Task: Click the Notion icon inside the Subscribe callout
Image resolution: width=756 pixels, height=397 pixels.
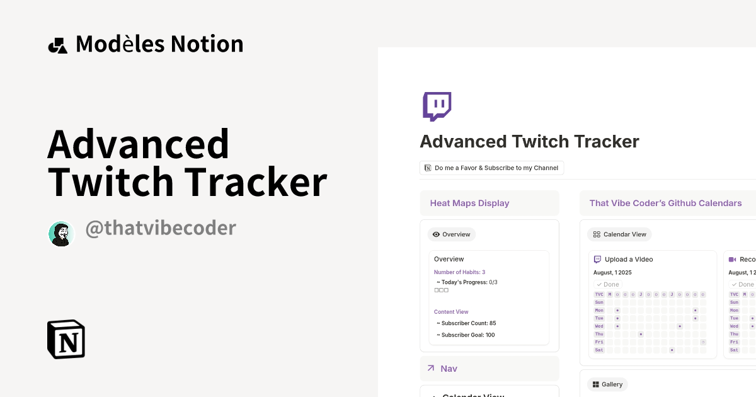Action: pos(427,168)
